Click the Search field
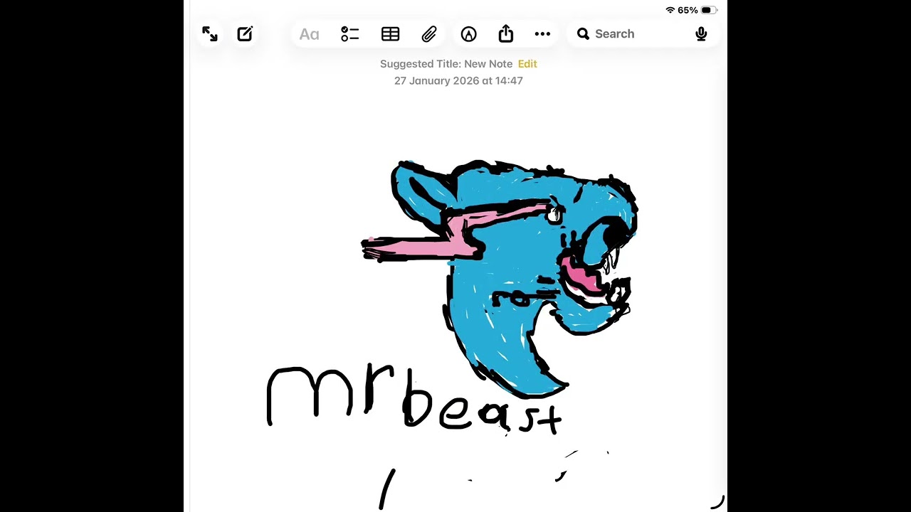911x512 pixels. (643, 33)
